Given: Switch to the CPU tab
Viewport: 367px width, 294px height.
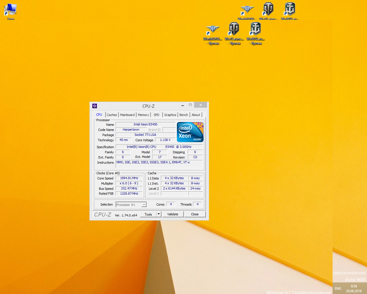Looking at the screenshot, I should pyautogui.click(x=99, y=115).
